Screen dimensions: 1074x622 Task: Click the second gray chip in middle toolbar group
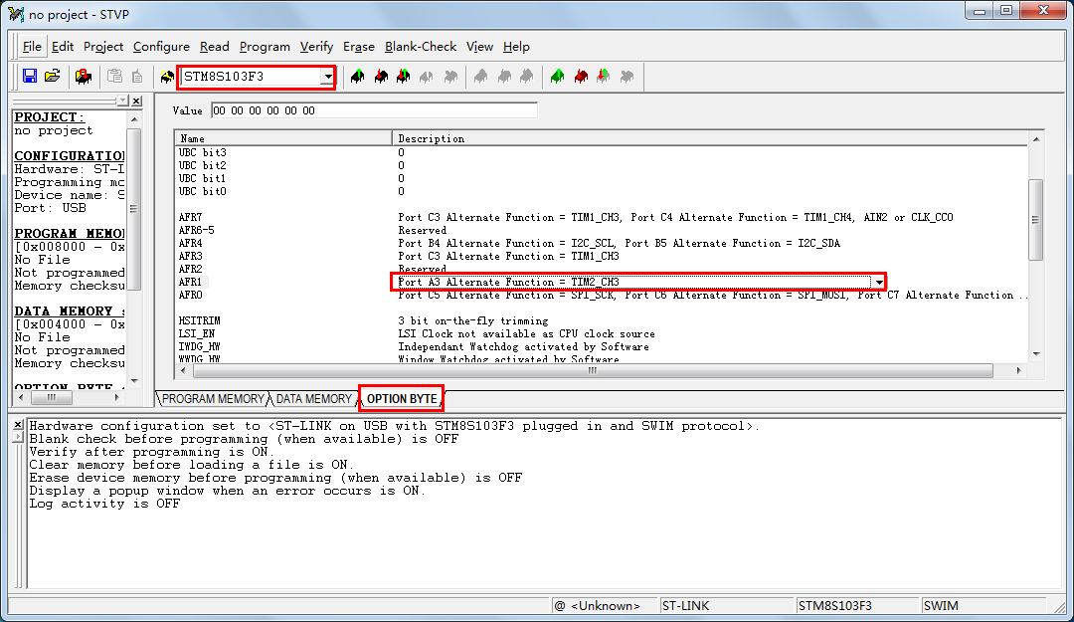pyautogui.click(x=504, y=76)
